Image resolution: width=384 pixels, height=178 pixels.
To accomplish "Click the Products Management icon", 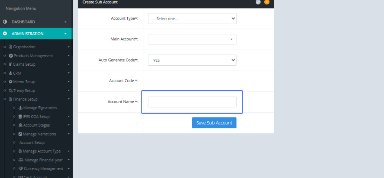I will 11,56.
